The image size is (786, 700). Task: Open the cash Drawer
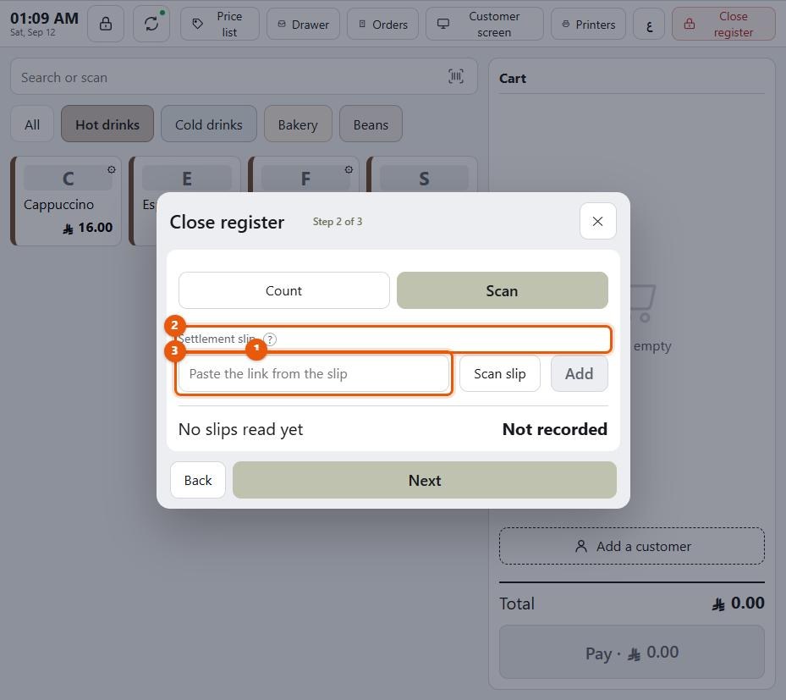click(303, 24)
